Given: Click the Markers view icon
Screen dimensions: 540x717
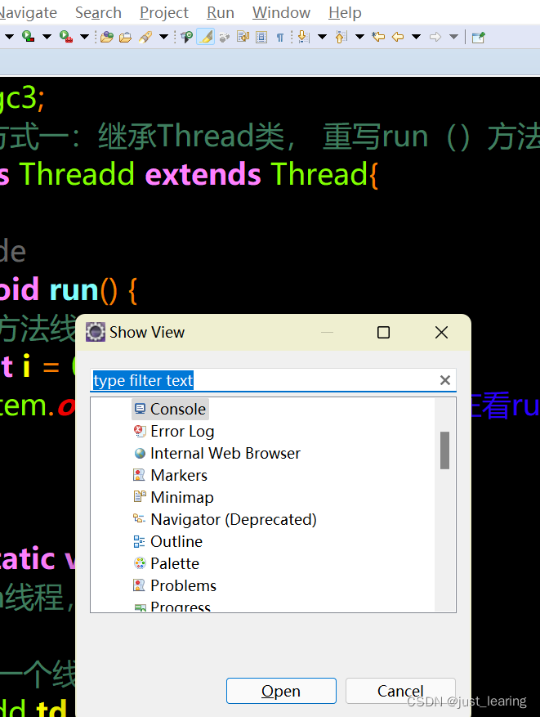Looking at the screenshot, I should point(140,475).
